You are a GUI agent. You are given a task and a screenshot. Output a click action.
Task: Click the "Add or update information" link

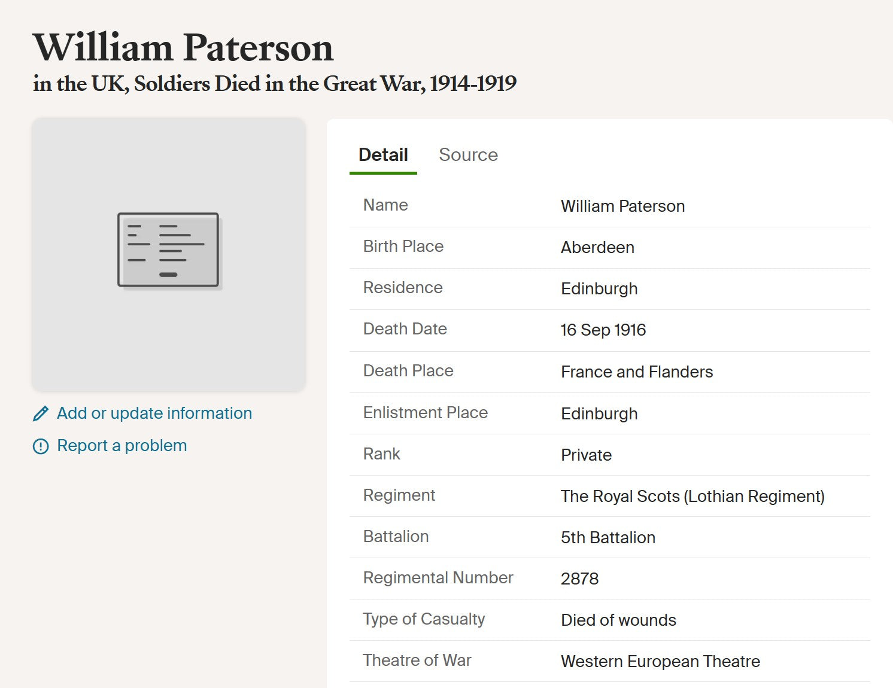pyautogui.click(x=154, y=413)
